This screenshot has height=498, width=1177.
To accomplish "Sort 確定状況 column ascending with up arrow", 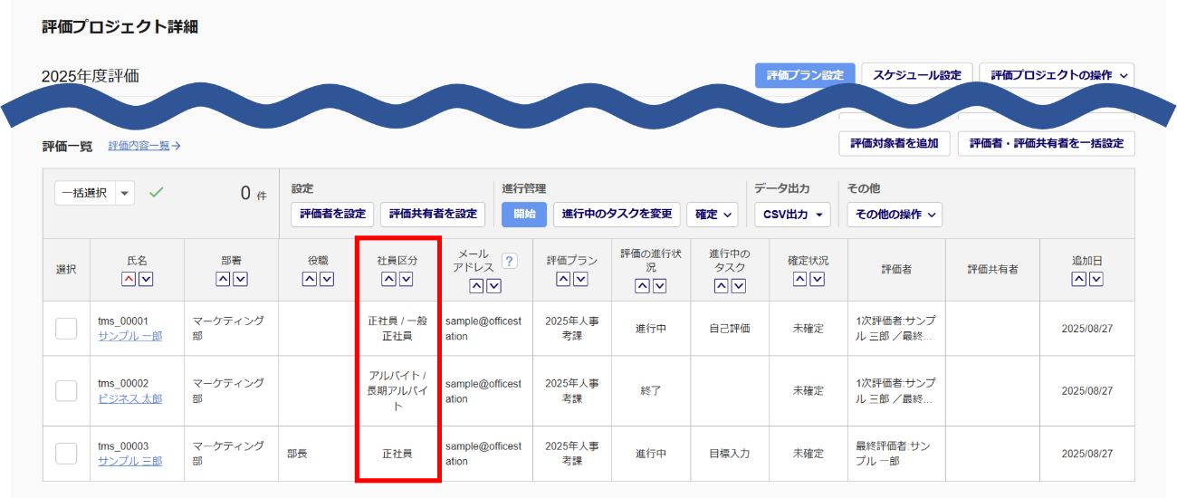I will (800, 279).
